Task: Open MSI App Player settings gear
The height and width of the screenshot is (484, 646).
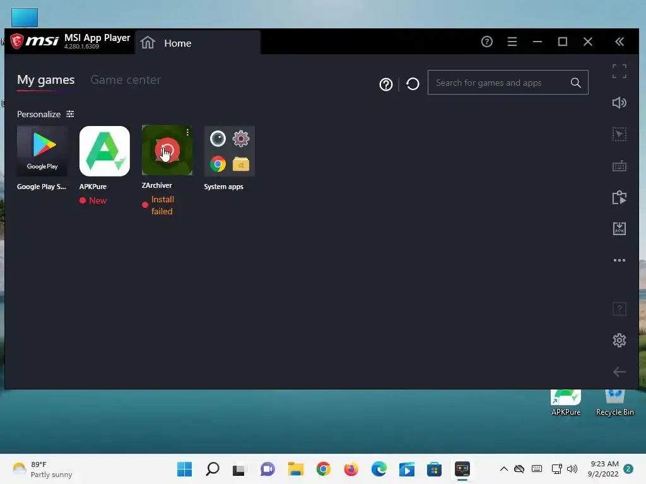Action: [x=620, y=340]
